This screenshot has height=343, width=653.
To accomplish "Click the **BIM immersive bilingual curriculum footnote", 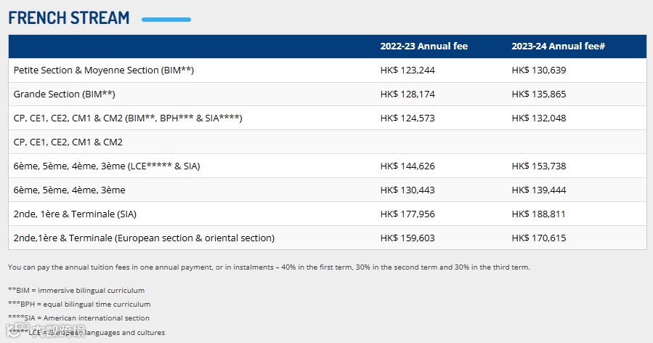I will 76,291.
